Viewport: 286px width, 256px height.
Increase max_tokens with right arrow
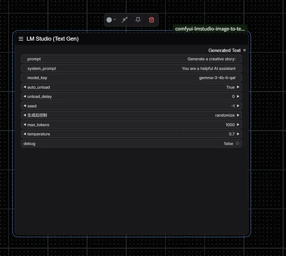point(238,125)
